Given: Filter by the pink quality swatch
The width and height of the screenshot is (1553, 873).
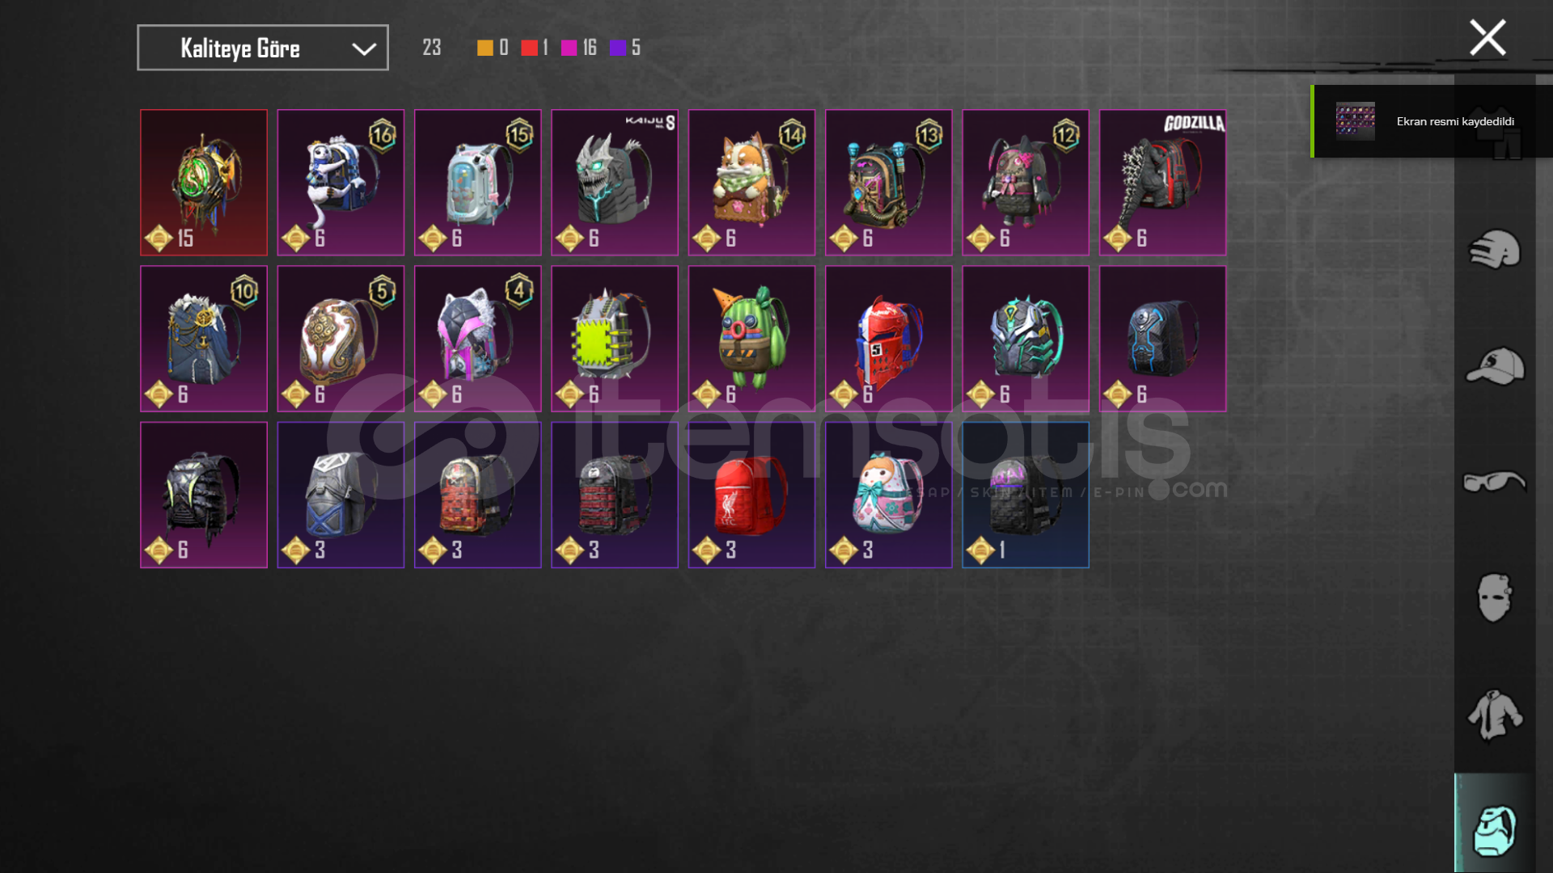Looking at the screenshot, I should pyautogui.click(x=569, y=48).
